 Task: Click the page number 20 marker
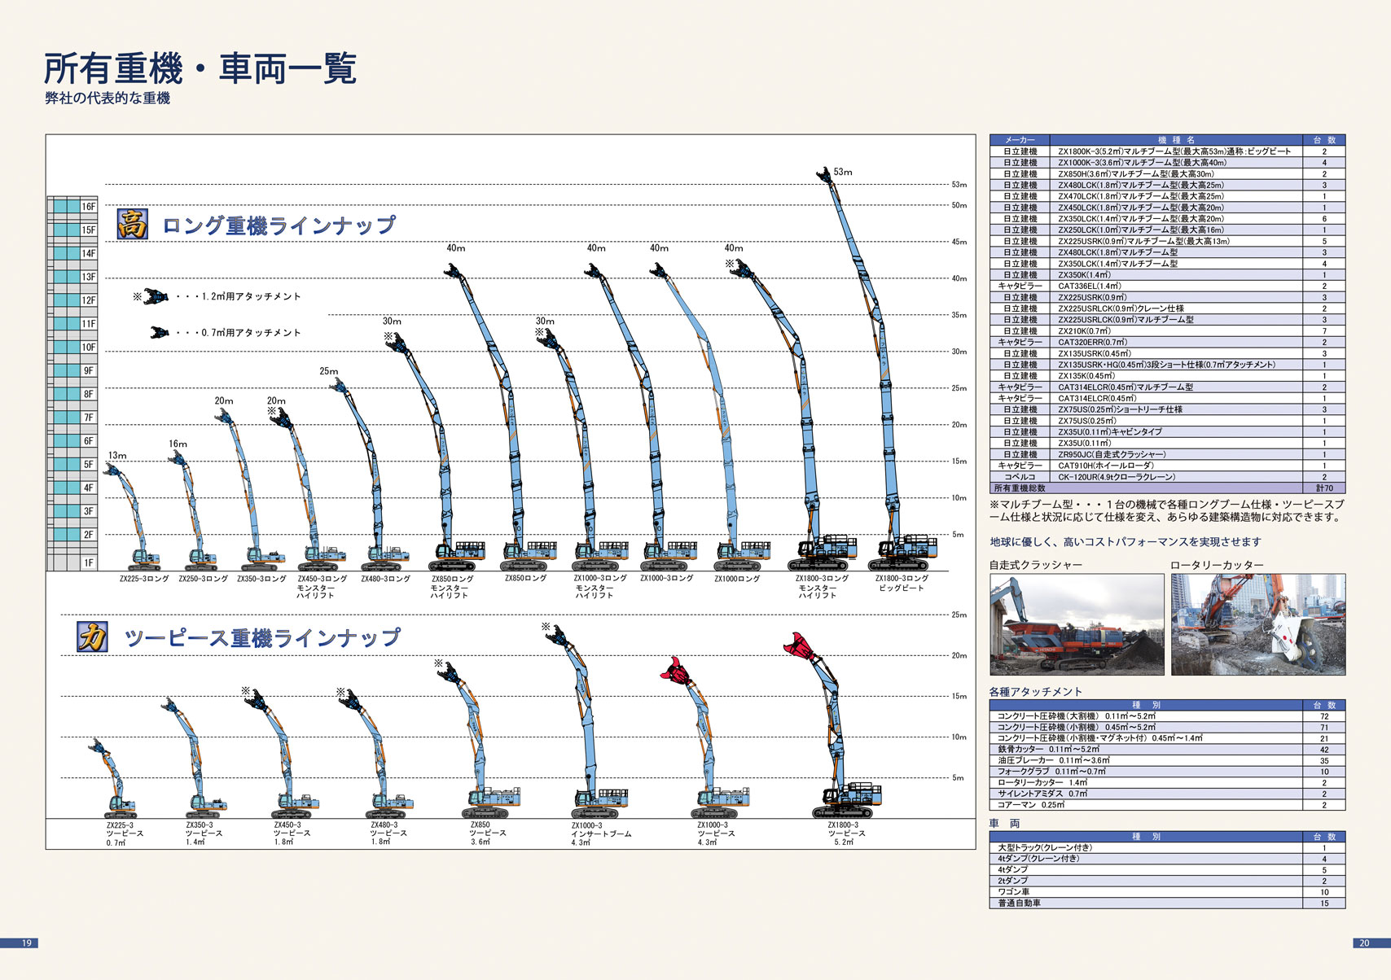pyautogui.click(x=1364, y=943)
